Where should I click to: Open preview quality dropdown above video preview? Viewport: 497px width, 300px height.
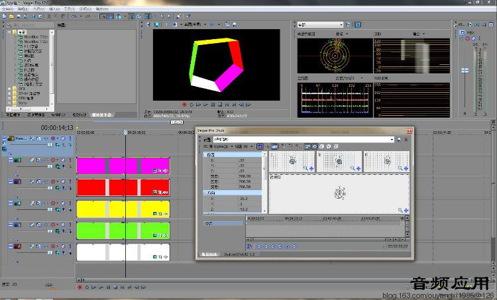[205, 25]
